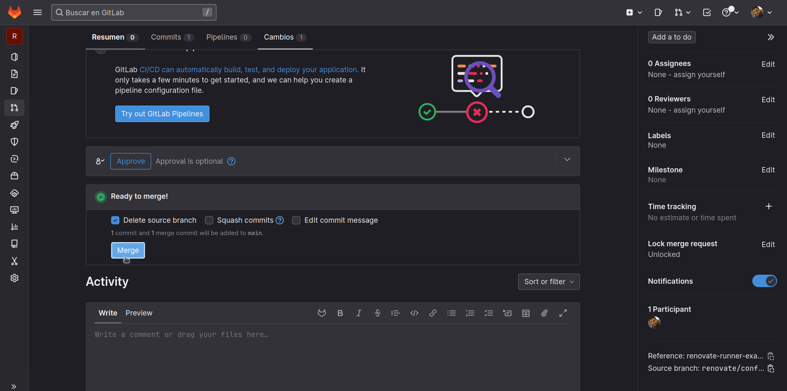This screenshot has height=391, width=787.
Task: Open Analytics chart icon in the sidebar
Action: tap(14, 227)
